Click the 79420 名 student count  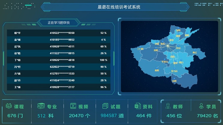coord(207,116)
